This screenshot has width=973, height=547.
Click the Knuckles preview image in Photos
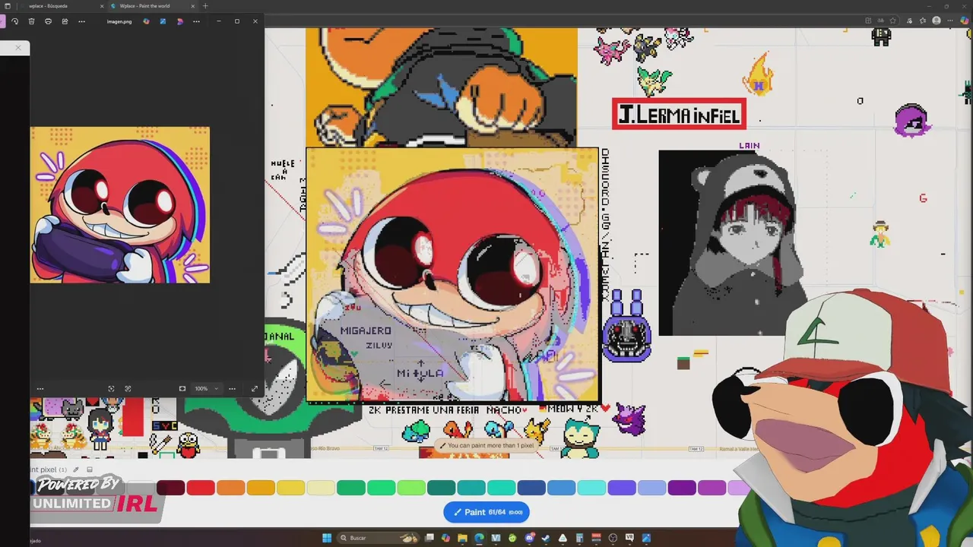pos(119,205)
